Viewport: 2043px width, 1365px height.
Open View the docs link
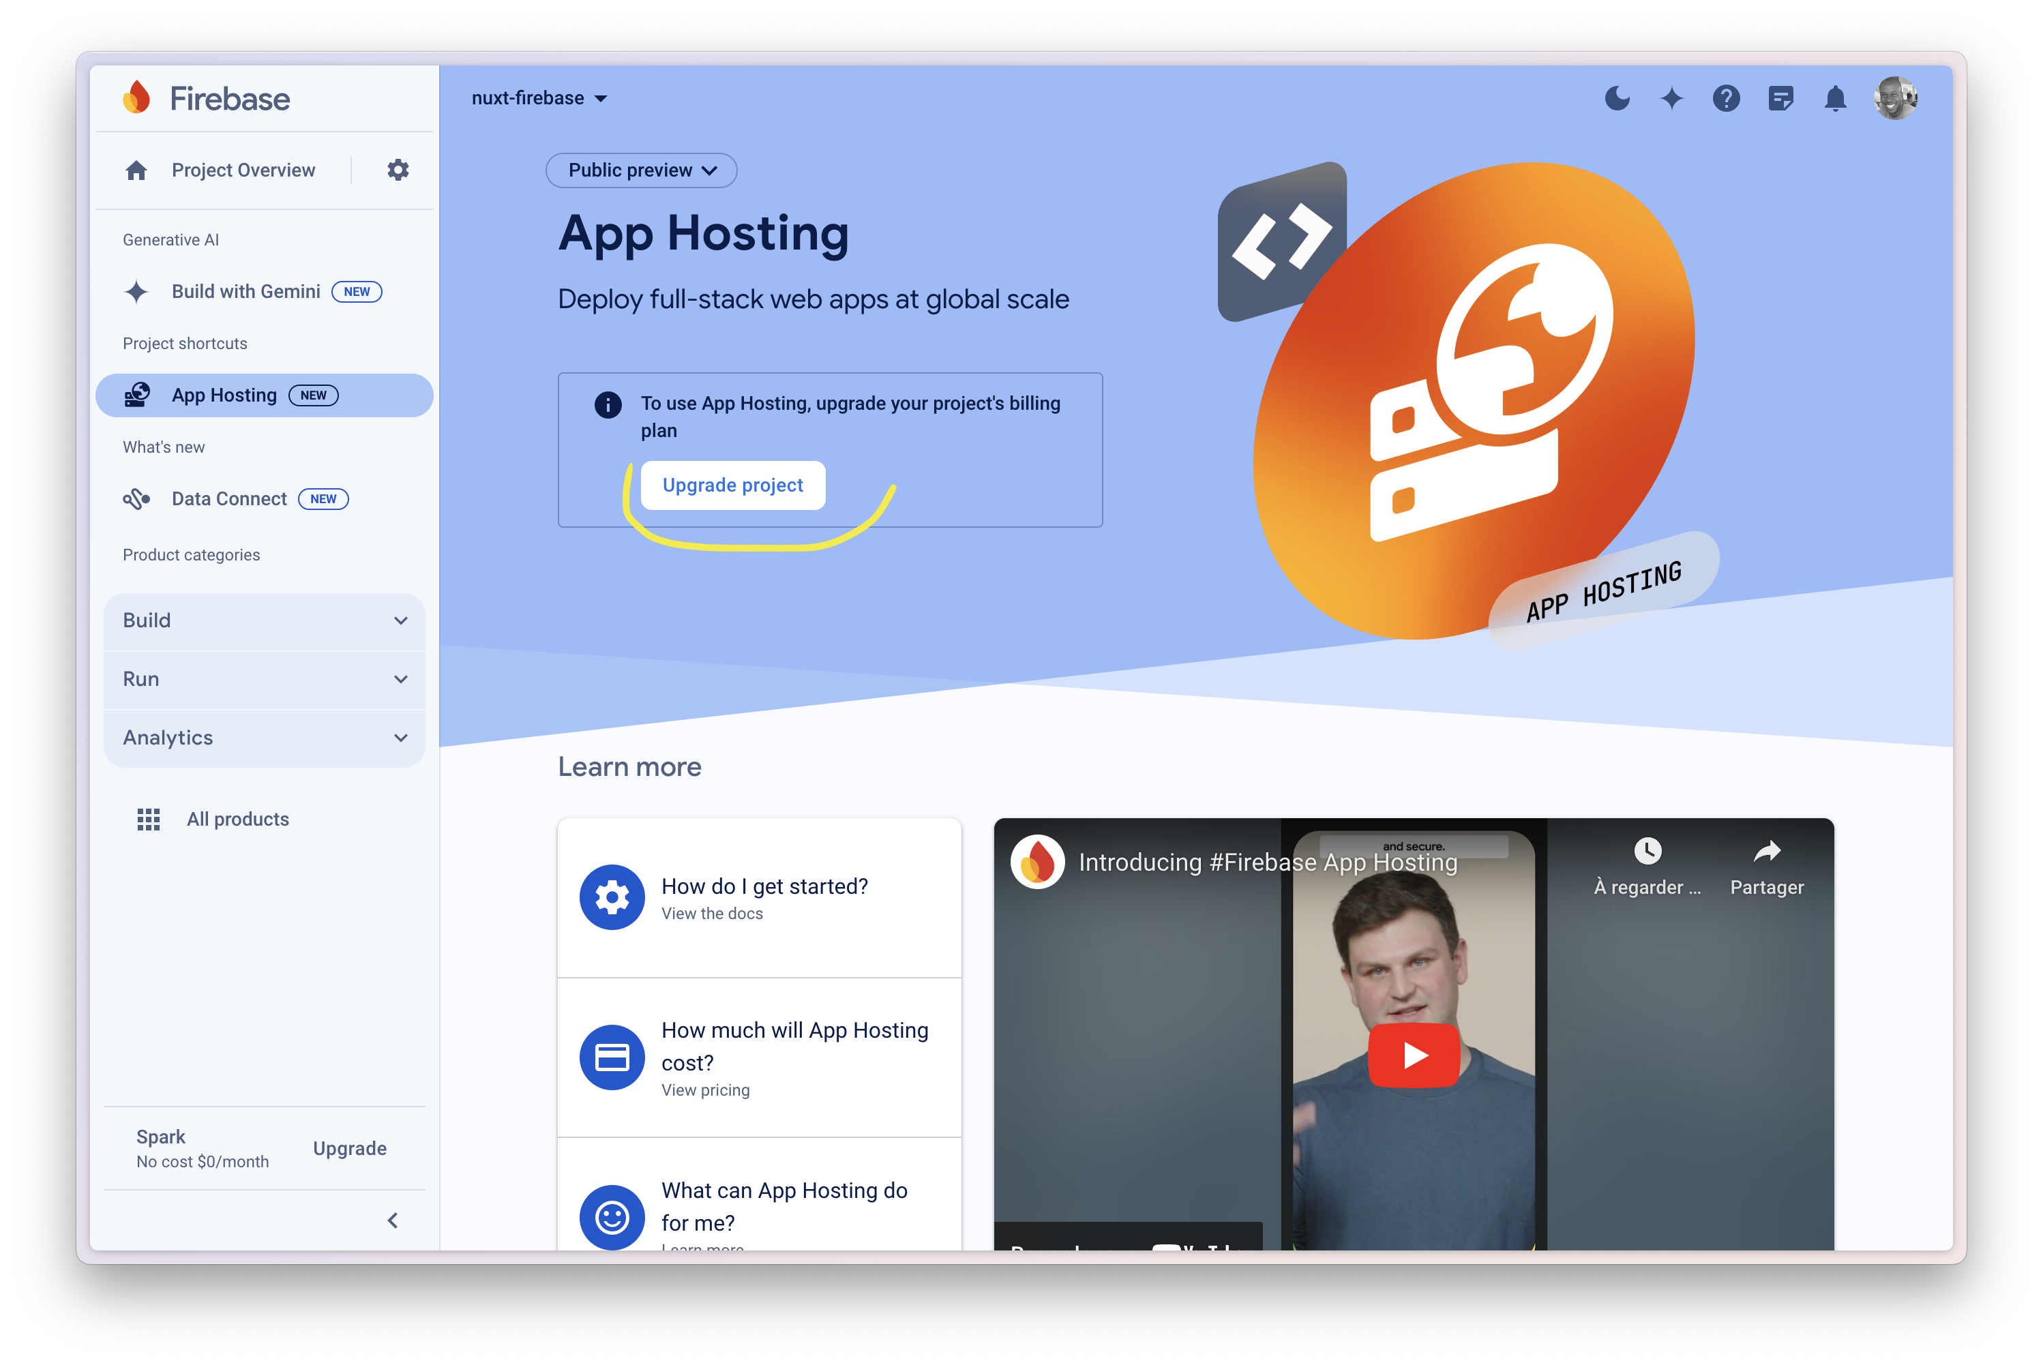[x=711, y=913]
